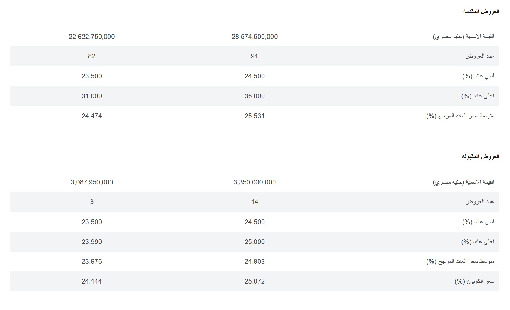Click the سعر الكوبون (%) row label

[x=474, y=281]
